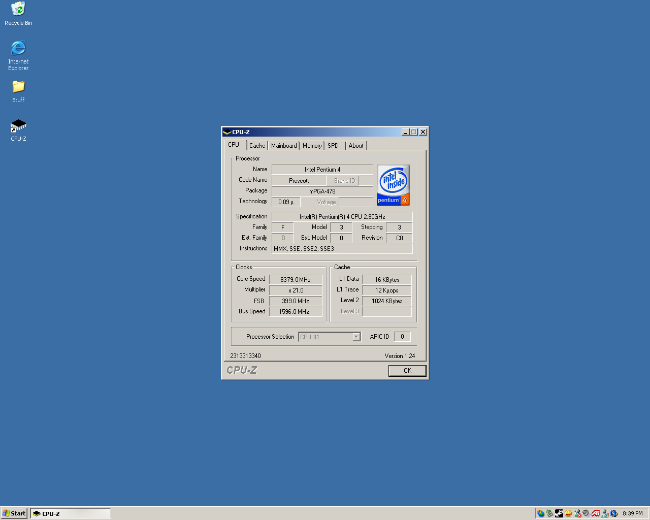The image size is (650, 520).
Task: Open the Start menu
Action: (14, 513)
